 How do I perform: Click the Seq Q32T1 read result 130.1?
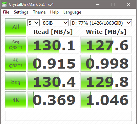53,45
